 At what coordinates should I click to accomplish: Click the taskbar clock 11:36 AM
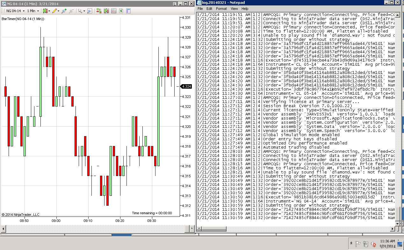388,244
